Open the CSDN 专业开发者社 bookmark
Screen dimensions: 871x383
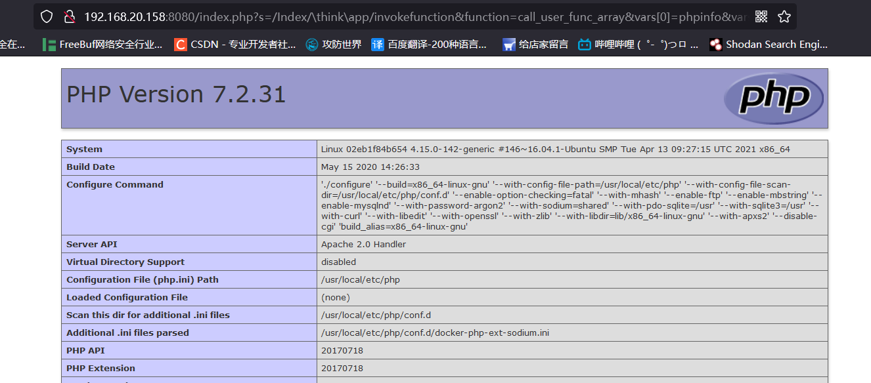pos(235,45)
